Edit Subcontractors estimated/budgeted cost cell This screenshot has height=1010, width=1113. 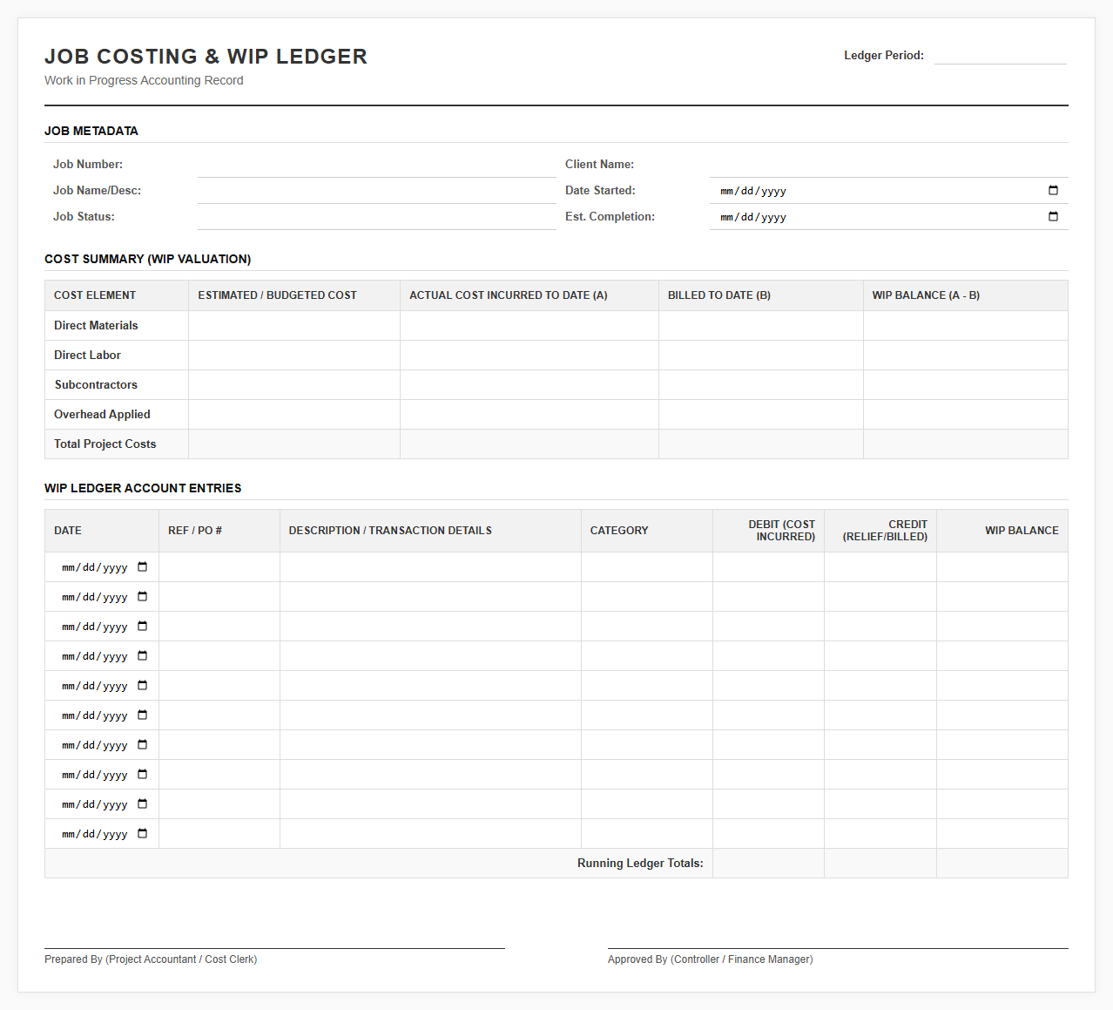point(294,385)
